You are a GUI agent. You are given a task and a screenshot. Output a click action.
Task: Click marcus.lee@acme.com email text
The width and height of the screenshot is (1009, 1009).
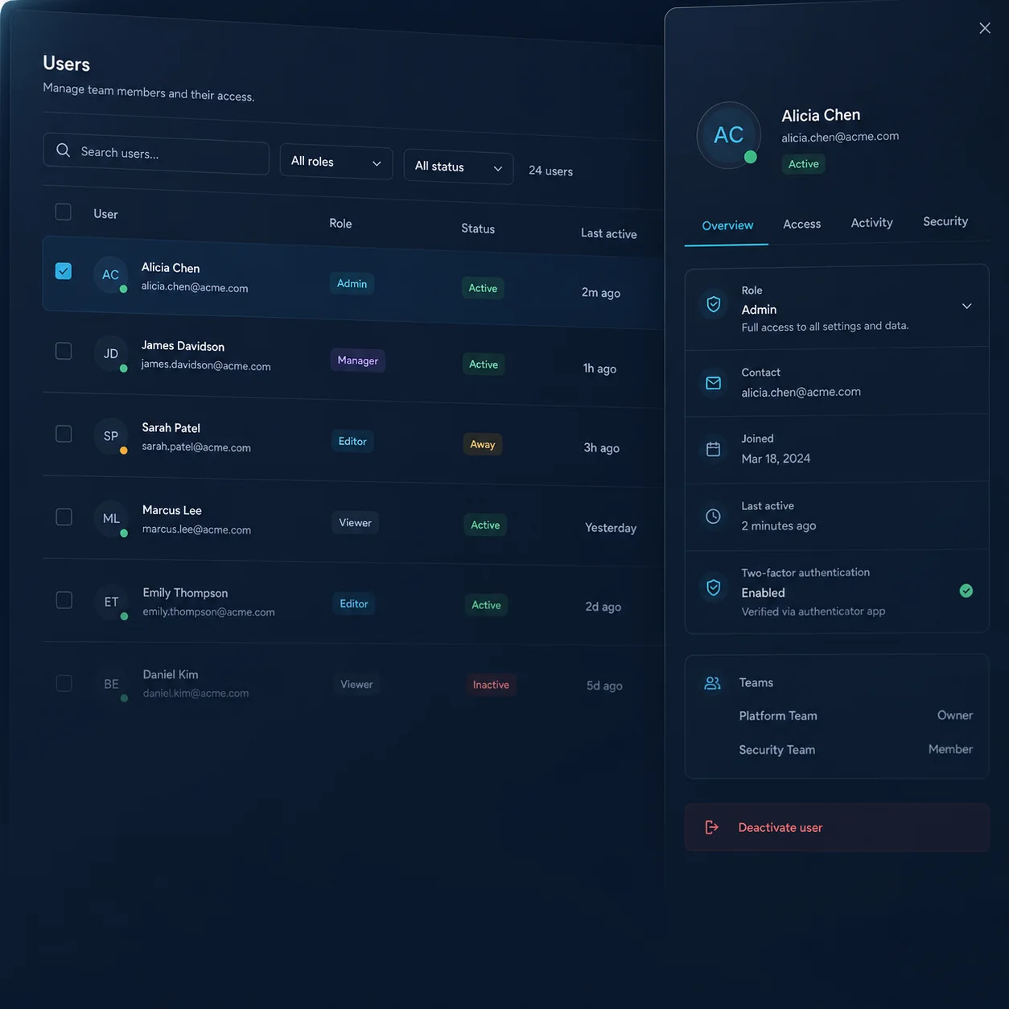[x=196, y=529]
